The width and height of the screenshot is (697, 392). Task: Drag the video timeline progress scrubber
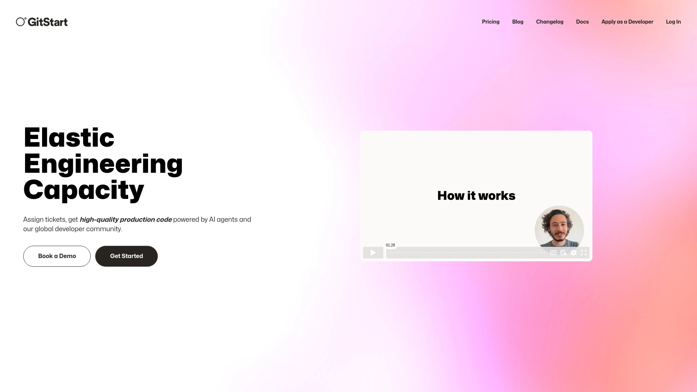[x=390, y=253]
